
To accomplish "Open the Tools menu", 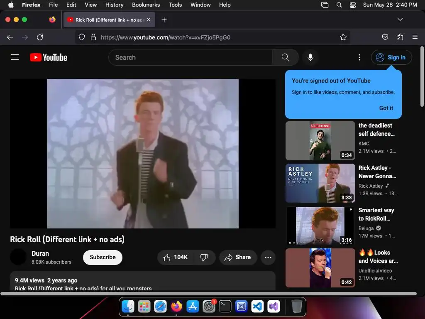I will coord(175,5).
